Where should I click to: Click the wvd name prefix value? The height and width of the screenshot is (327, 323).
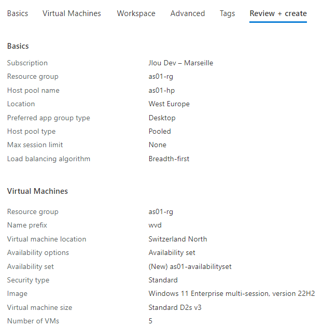click(x=155, y=225)
